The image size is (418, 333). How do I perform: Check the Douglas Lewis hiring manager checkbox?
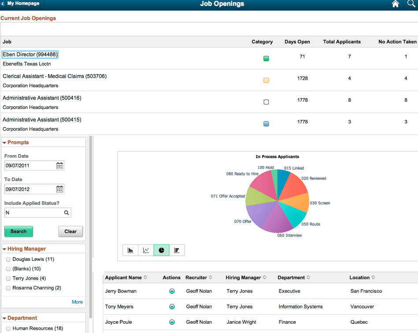pyautogui.click(x=8, y=259)
